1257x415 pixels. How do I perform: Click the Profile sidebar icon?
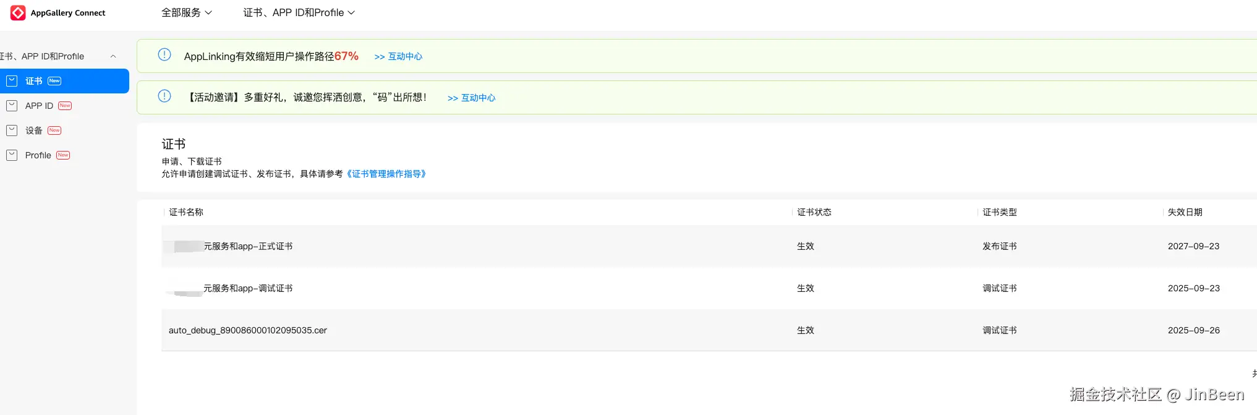tap(12, 155)
